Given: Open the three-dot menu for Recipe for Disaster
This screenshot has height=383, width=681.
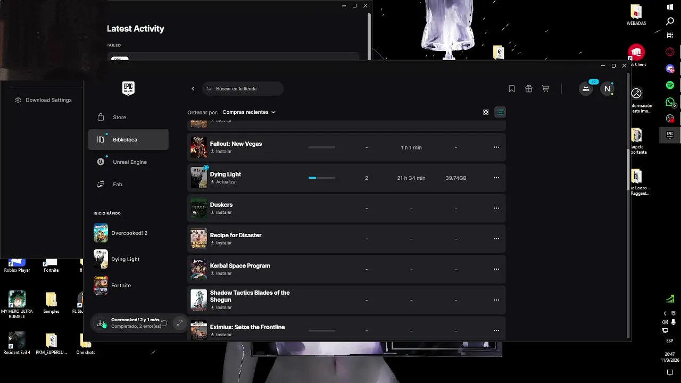Looking at the screenshot, I should 496,239.
